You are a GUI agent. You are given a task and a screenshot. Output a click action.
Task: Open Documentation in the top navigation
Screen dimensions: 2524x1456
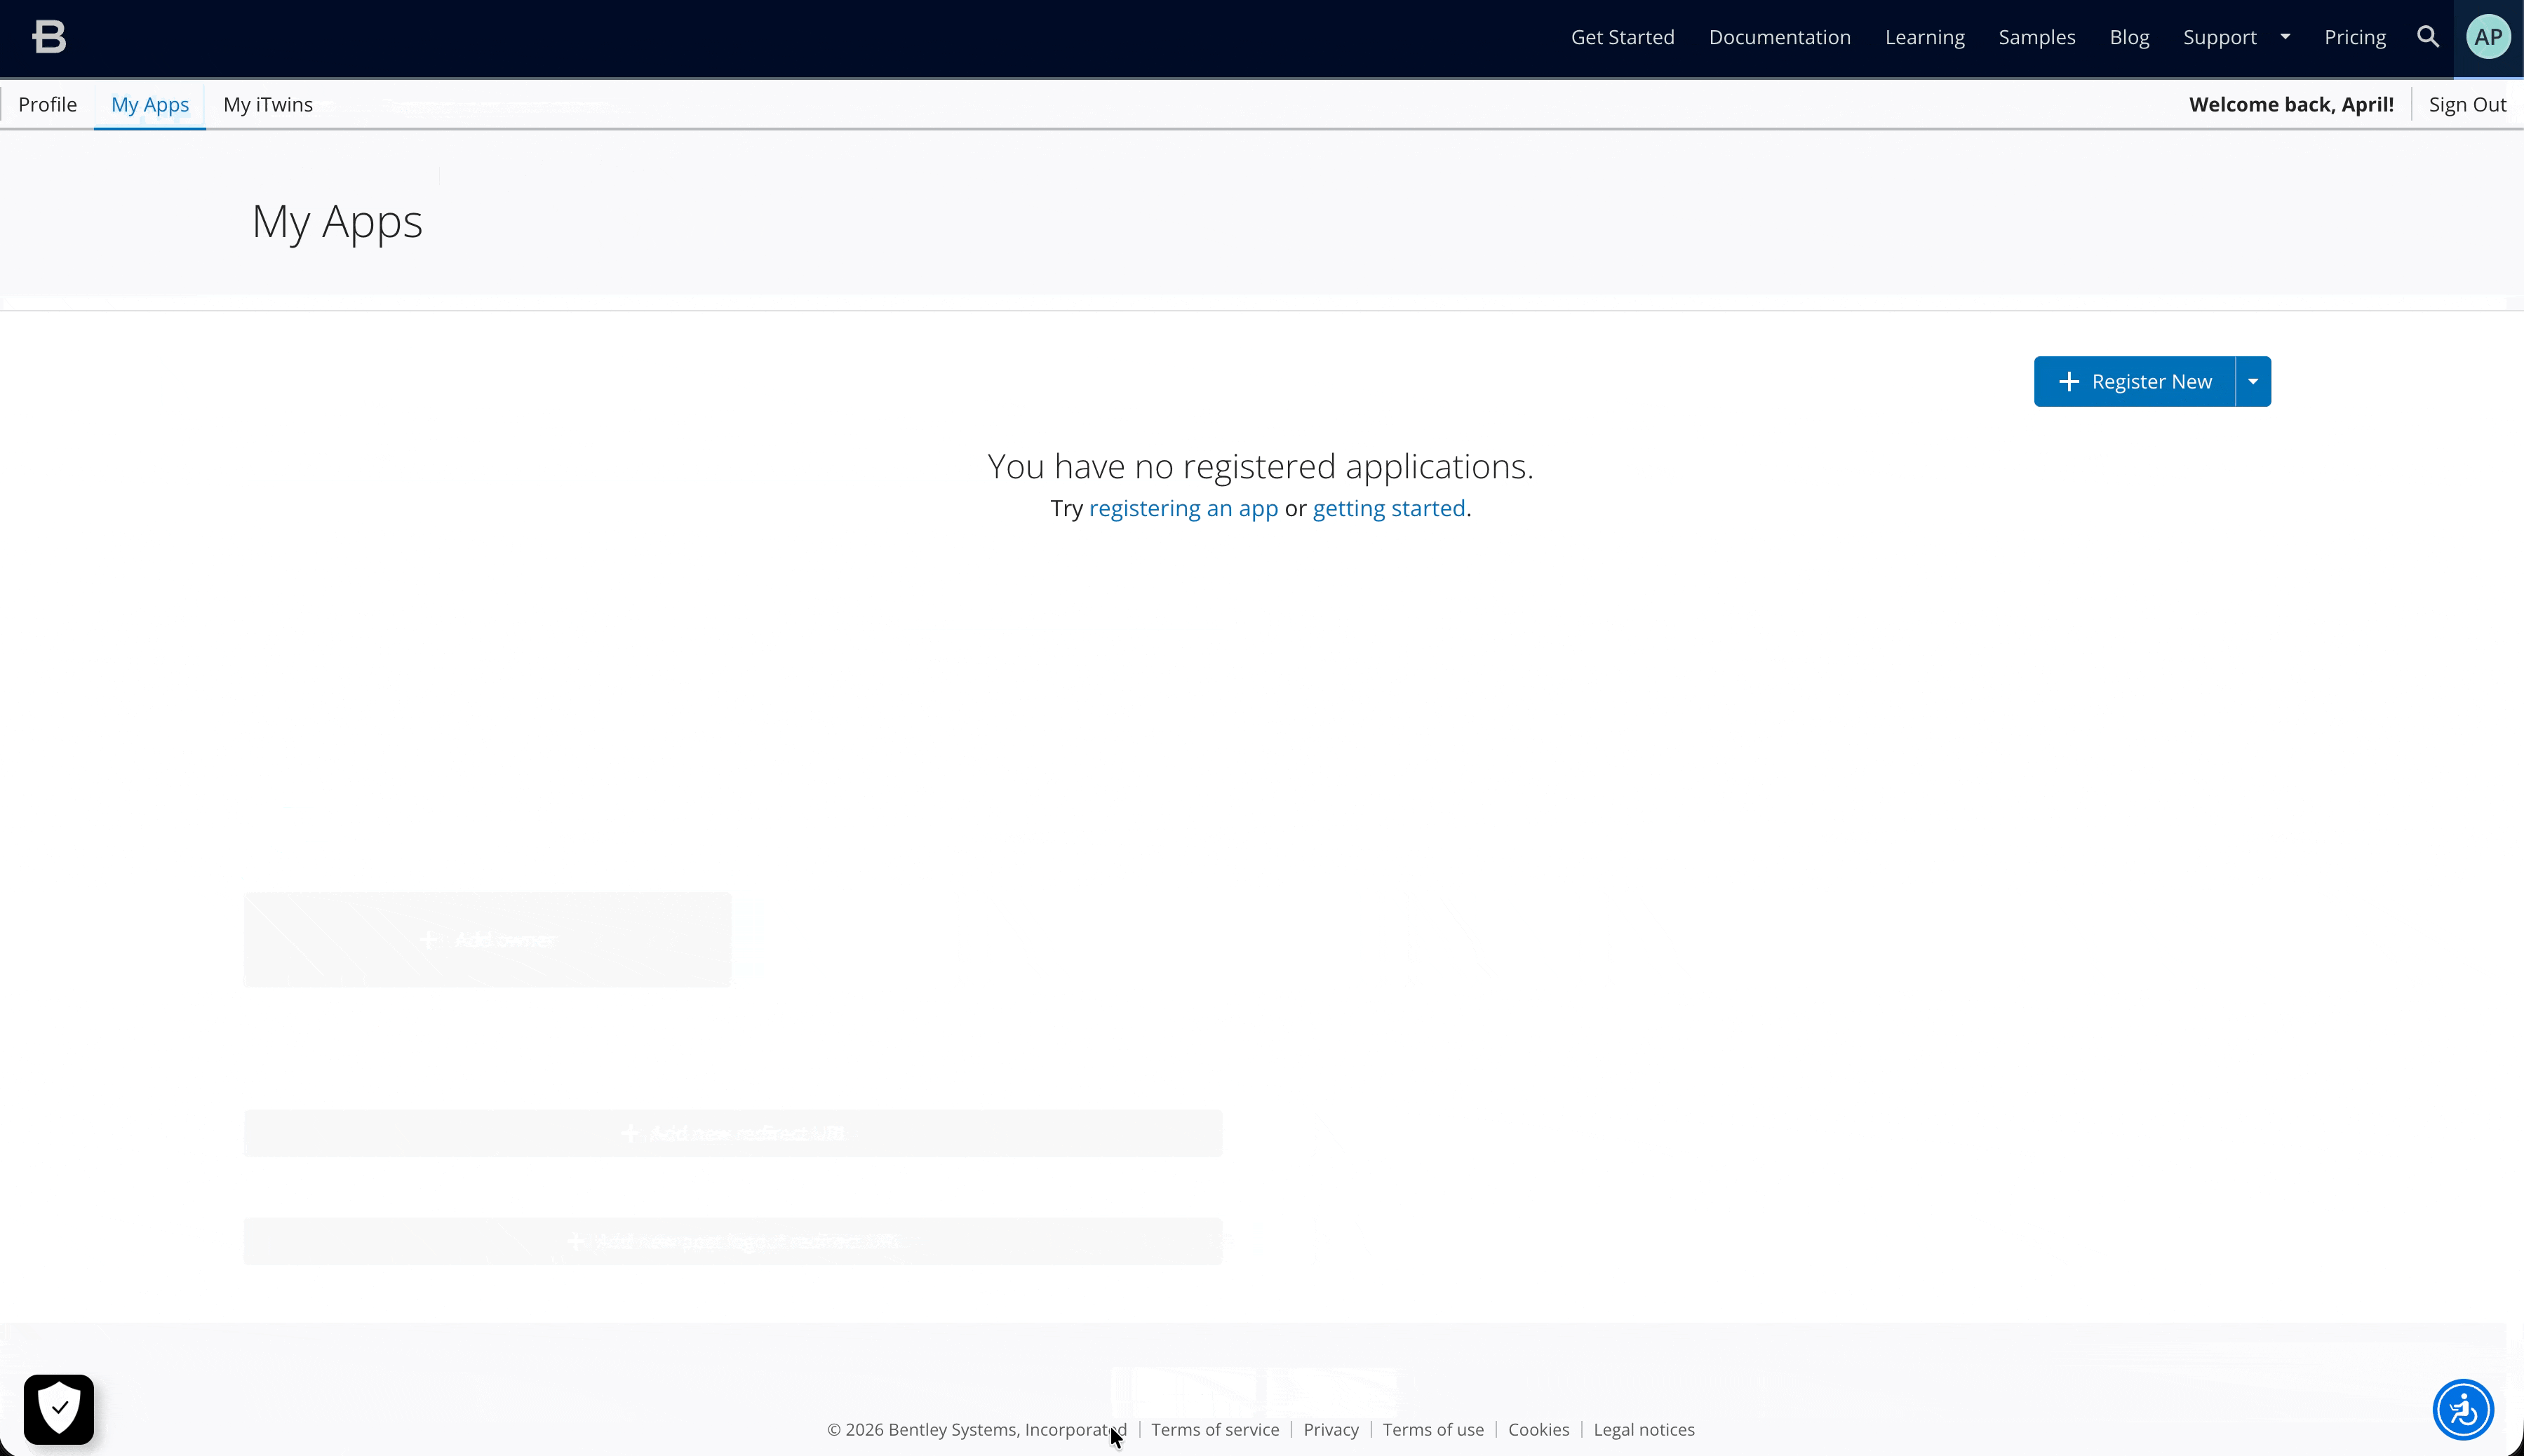1779,37
